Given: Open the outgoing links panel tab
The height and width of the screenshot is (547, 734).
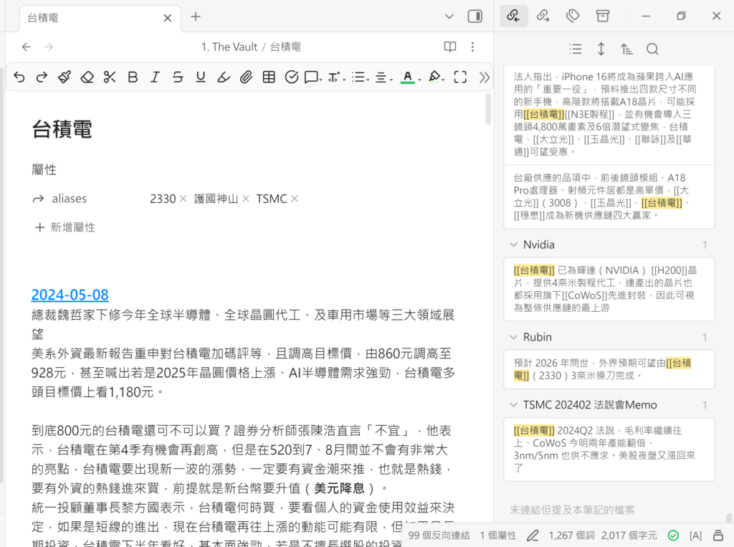Looking at the screenshot, I should point(543,16).
